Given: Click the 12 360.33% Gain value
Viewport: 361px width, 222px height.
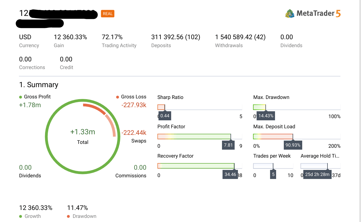Looking at the screenshot, I should (70, 37).
